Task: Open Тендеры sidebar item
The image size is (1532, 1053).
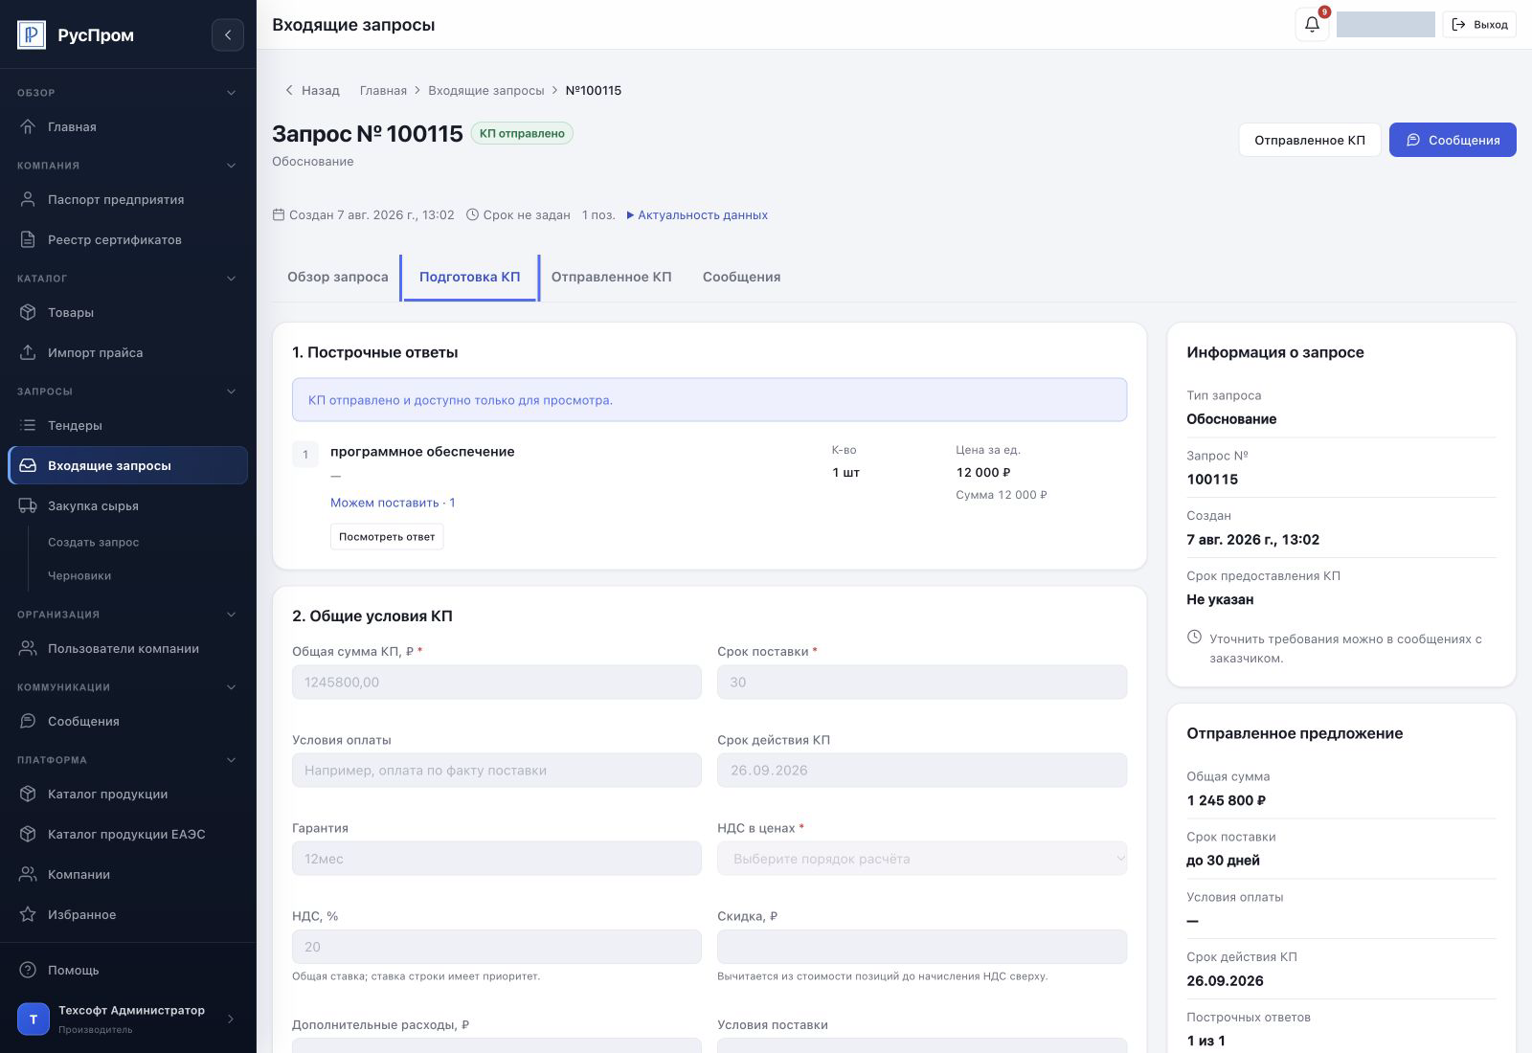Action: (127, 425)
